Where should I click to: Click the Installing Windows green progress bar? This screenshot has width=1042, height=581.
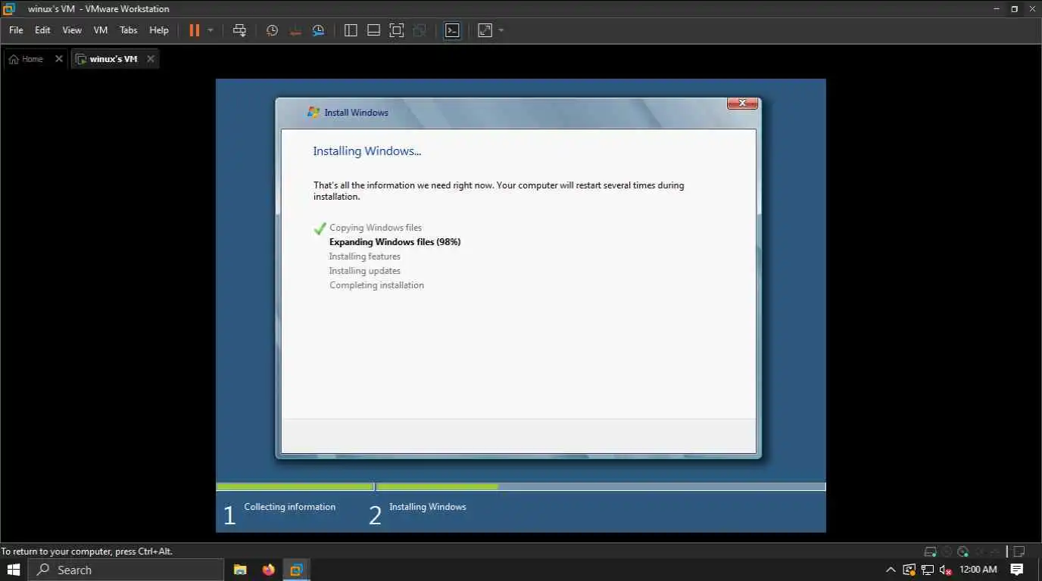pyautogui.click(x=438, y=487)
